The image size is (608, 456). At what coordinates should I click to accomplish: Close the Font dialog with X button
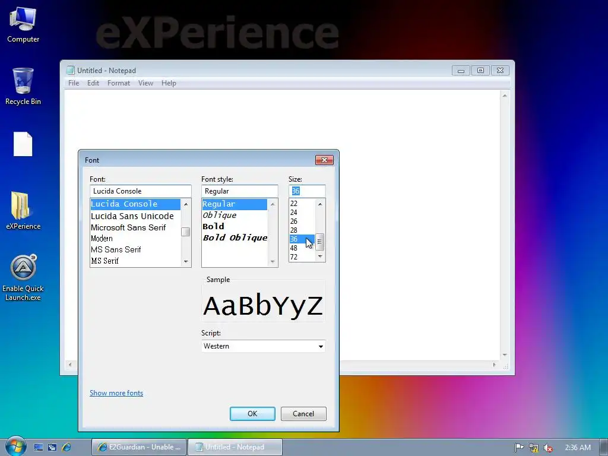coord(324,160)
